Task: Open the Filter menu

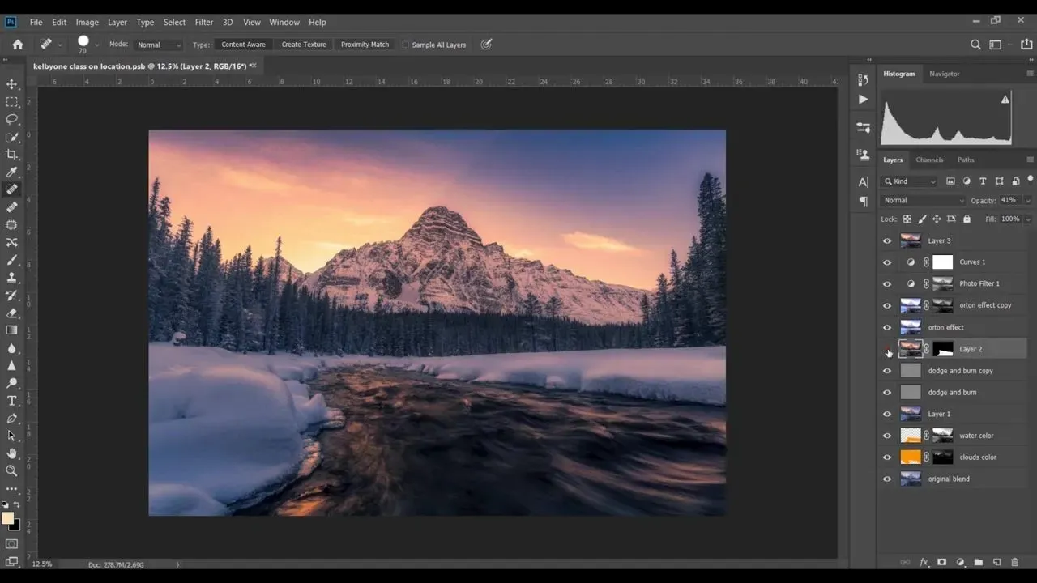Action: pos(203,22)
